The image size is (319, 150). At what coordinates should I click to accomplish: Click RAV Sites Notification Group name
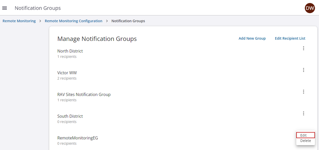click(84, 95)
